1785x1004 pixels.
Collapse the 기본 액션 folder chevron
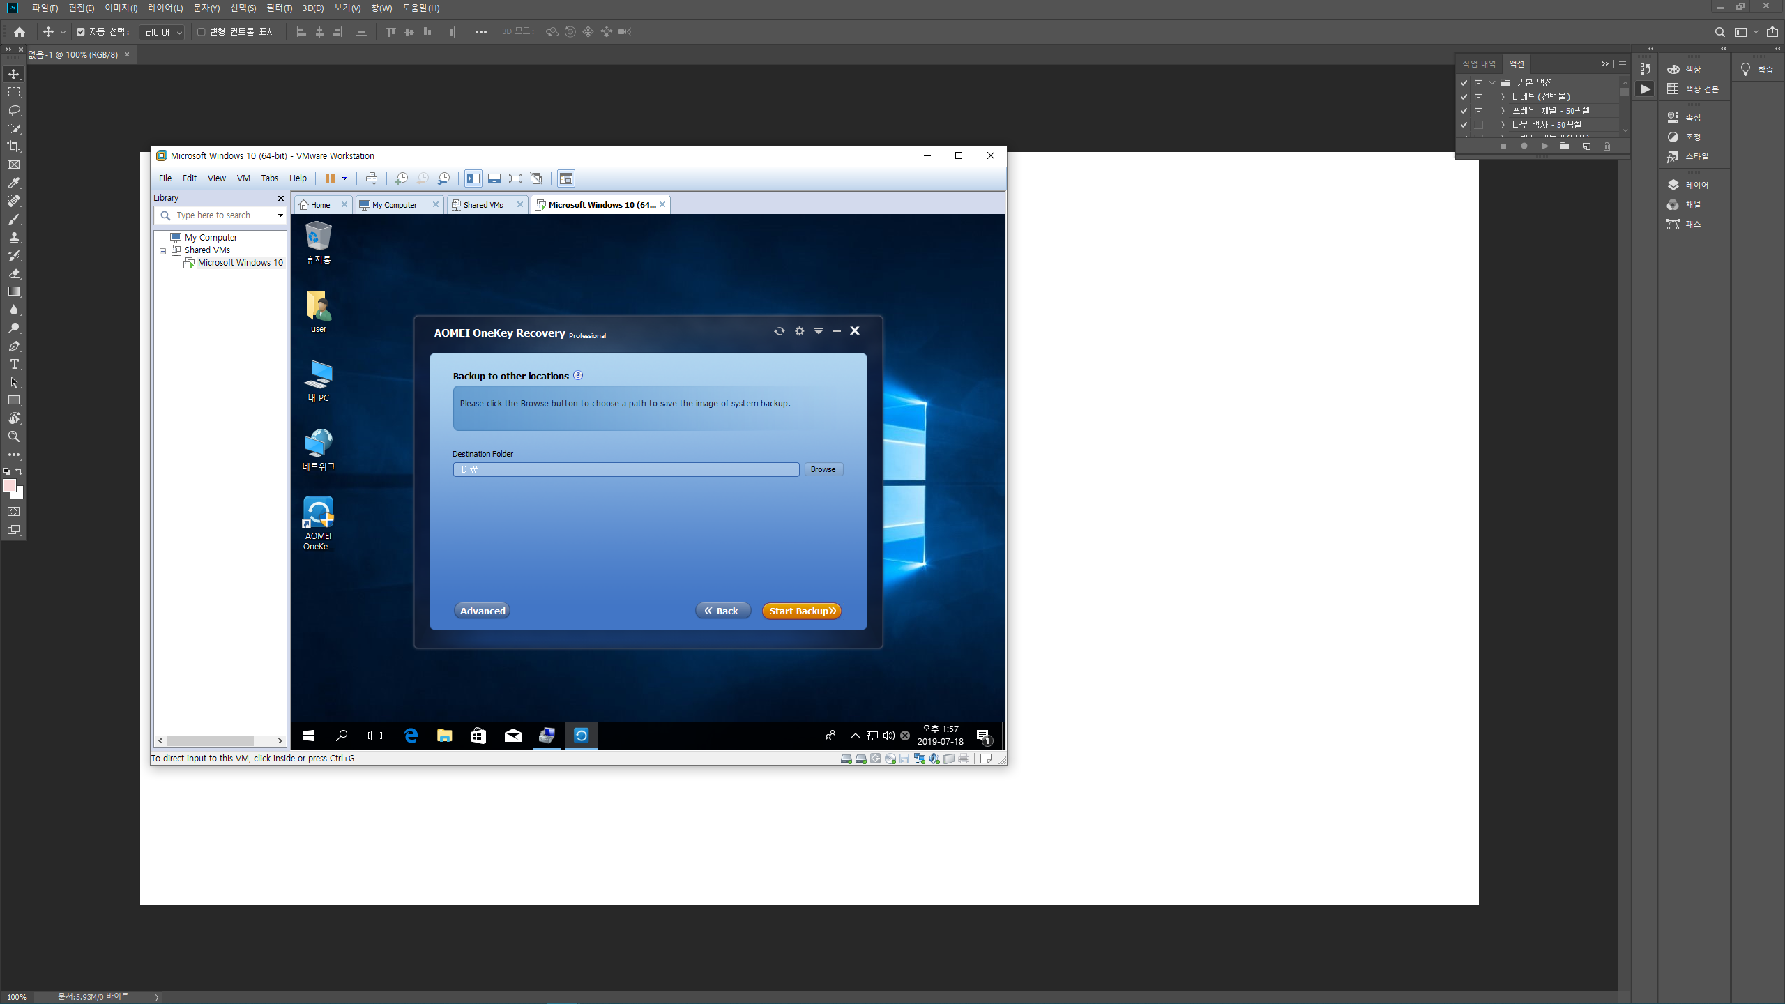tap(1491, 83)
